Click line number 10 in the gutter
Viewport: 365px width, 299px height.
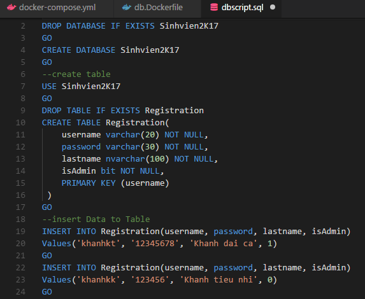click(x=20, y=123)
